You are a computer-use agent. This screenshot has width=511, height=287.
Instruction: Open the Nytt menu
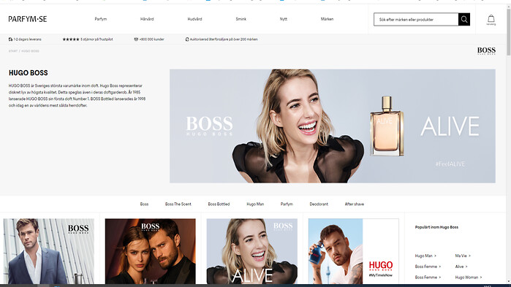pyautogui.click(x=284, y=19)
